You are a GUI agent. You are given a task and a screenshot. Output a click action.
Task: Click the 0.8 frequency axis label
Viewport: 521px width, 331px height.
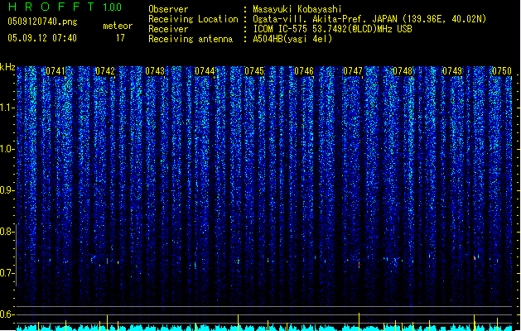(x=7, y=232)
